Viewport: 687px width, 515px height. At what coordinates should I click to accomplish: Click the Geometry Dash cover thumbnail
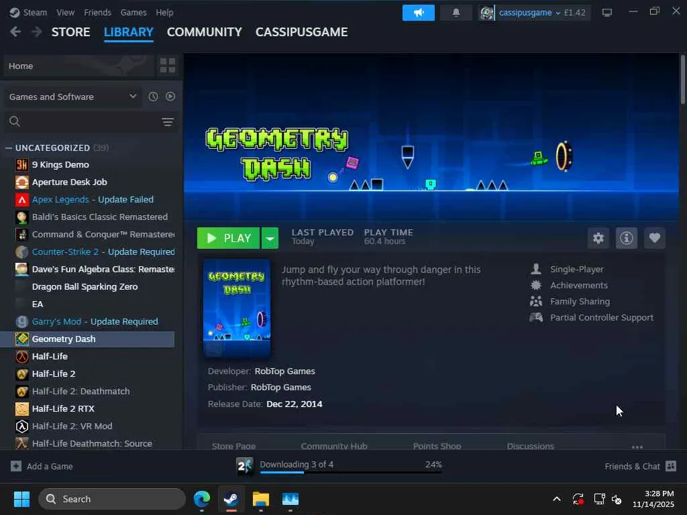point(237,308)
